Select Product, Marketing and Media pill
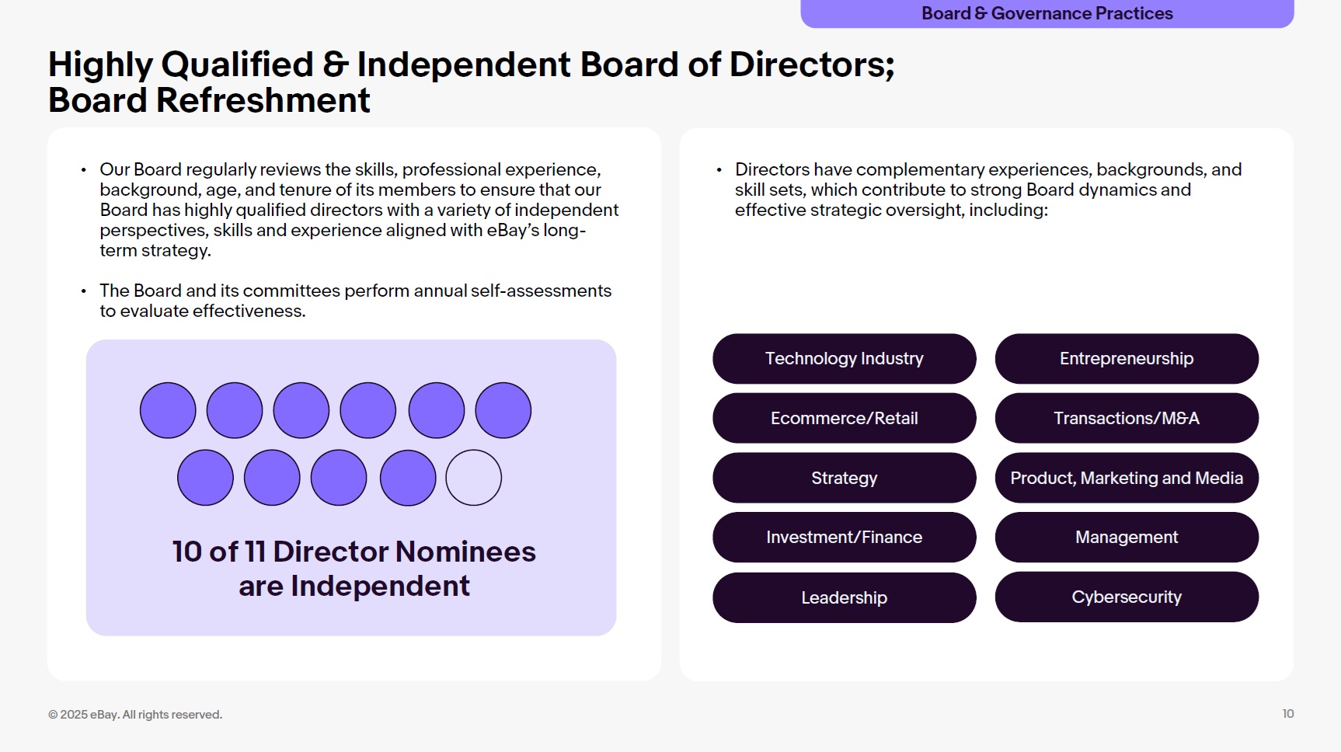 pos(1126,479)
